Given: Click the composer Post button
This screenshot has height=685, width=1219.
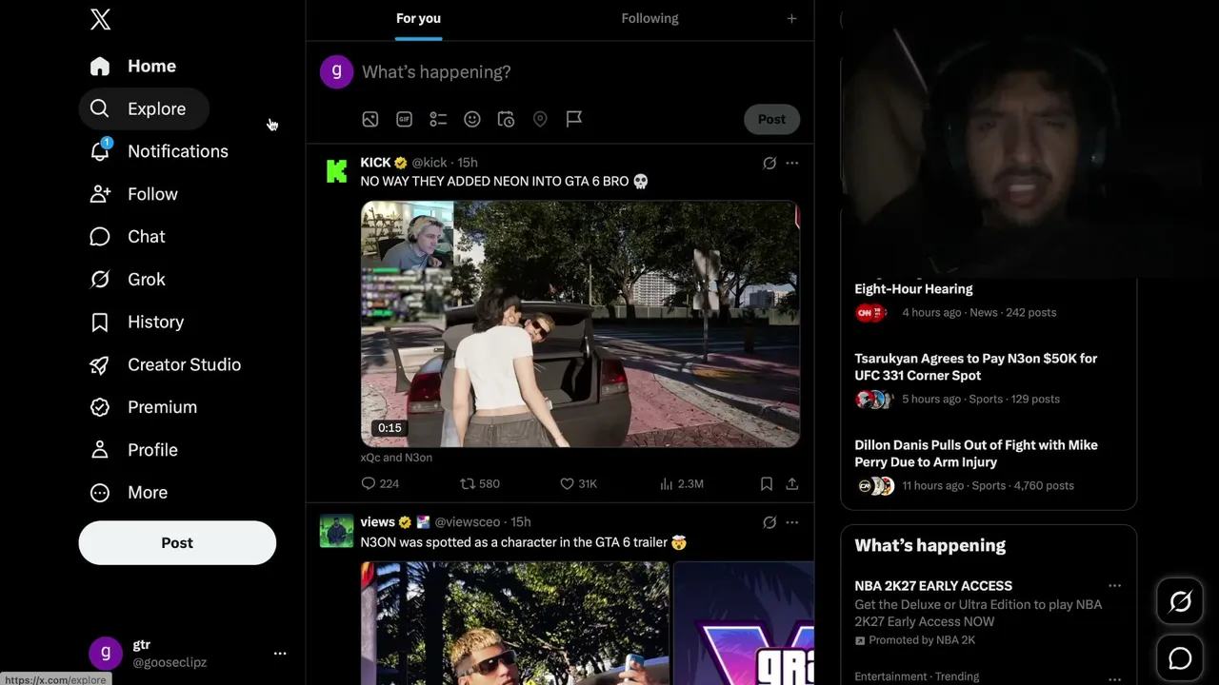Looking at the screenshot, I should pos(771,119).
